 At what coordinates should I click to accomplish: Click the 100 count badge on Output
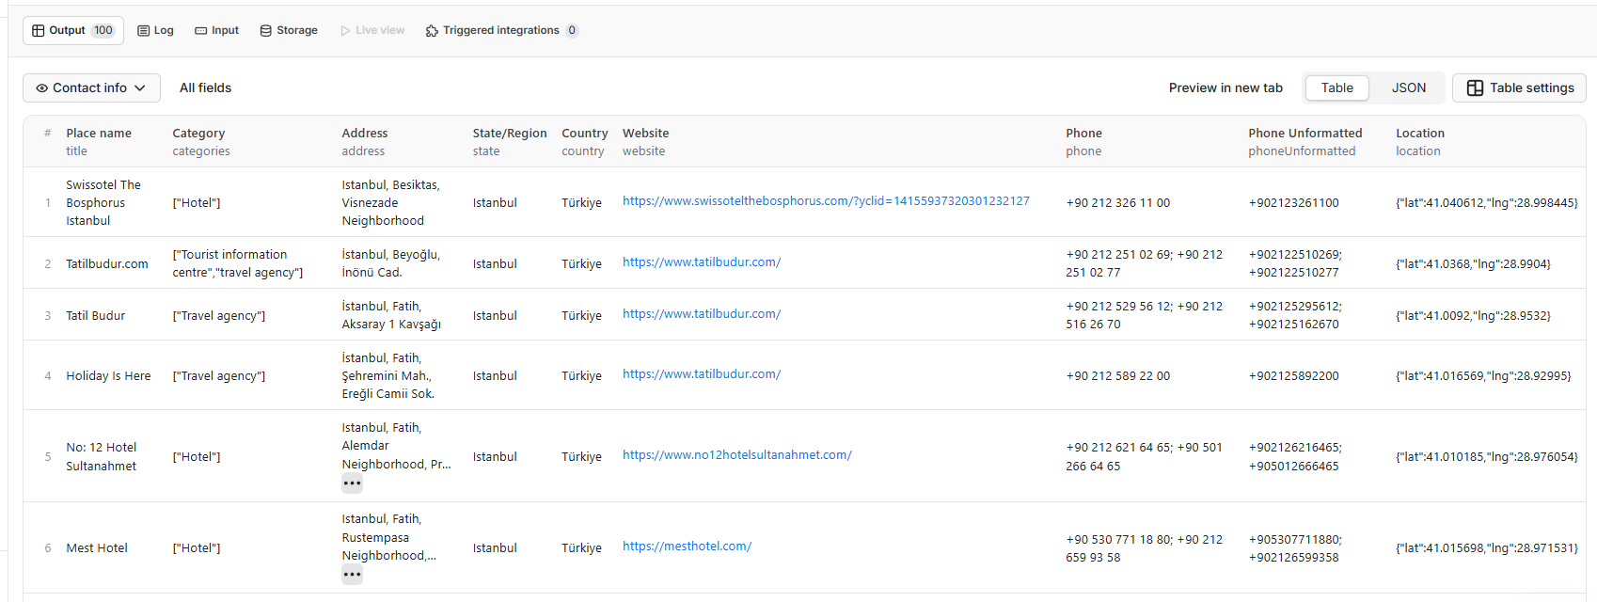pos(103,30)
